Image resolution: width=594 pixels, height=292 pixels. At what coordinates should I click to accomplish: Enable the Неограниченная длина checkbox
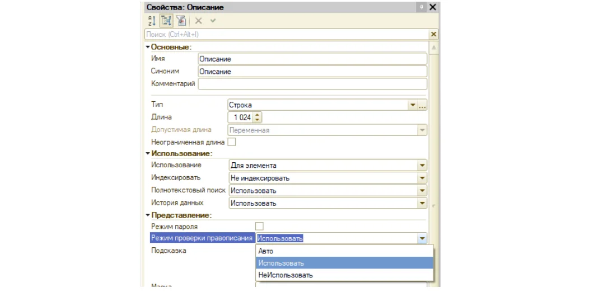click(231, 142)
